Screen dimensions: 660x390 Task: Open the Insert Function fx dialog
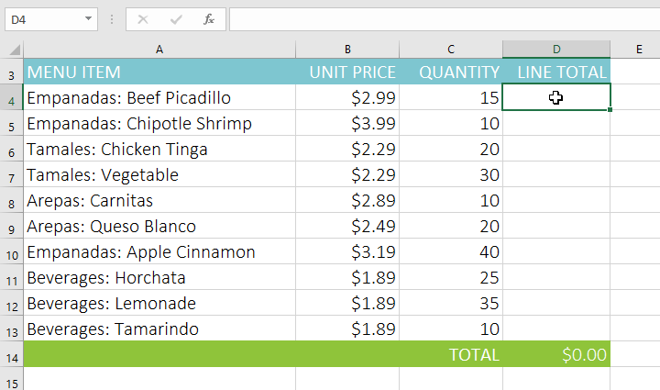[209, 18]
